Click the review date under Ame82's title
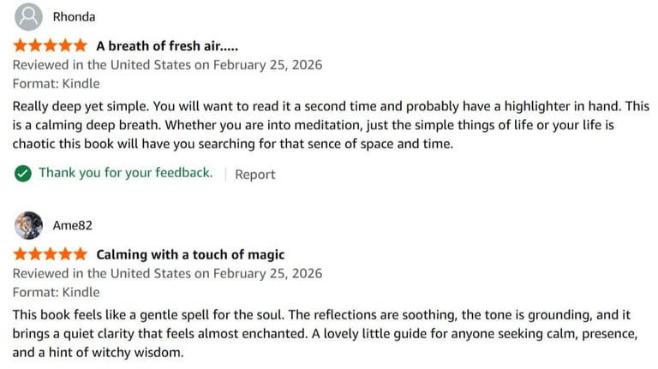The width and height of the screenshot is (658, 369). click(x=167, y=274)
